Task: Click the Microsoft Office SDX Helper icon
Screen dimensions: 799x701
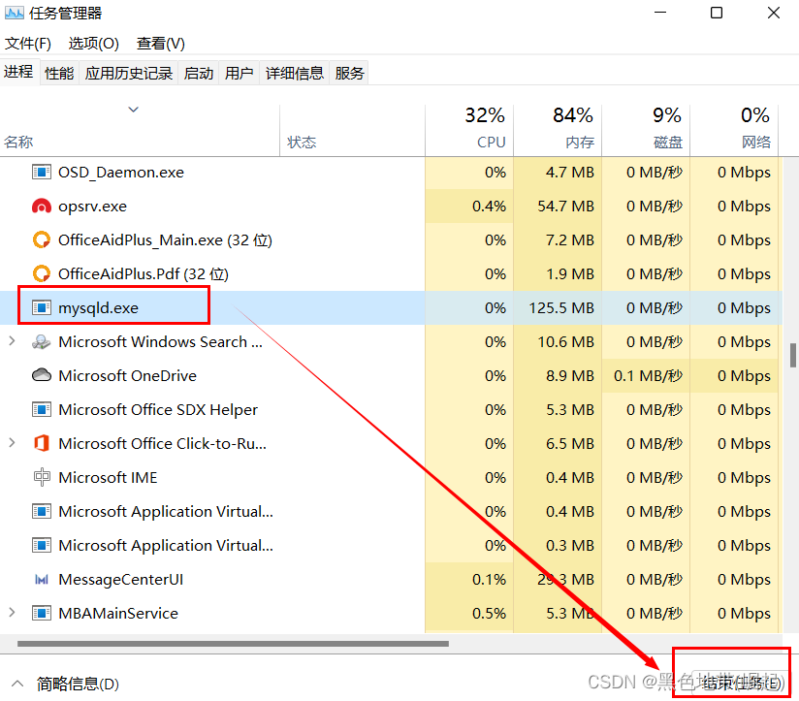Action: 42,409
